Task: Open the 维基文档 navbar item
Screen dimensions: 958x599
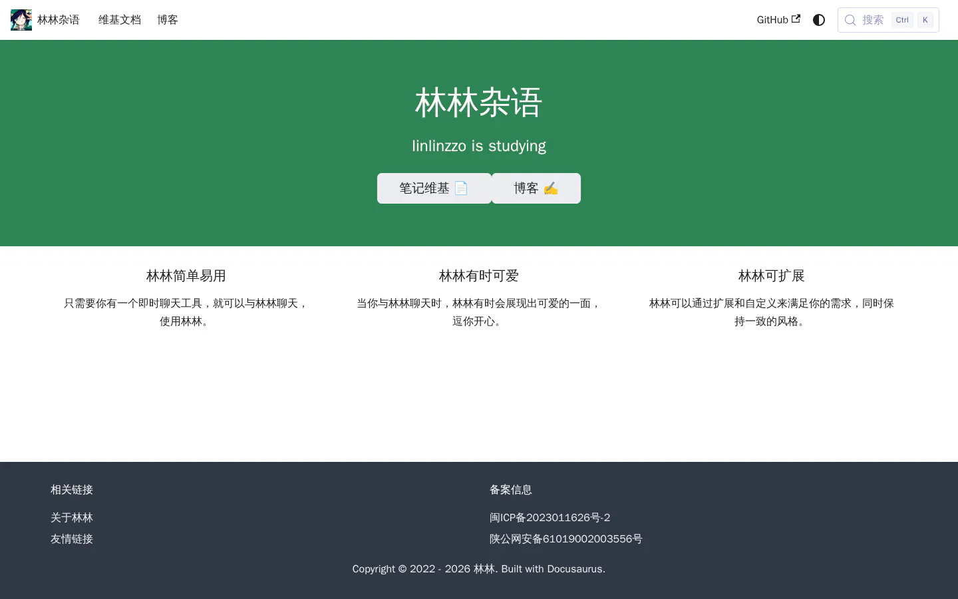Action: click(120, 20)
